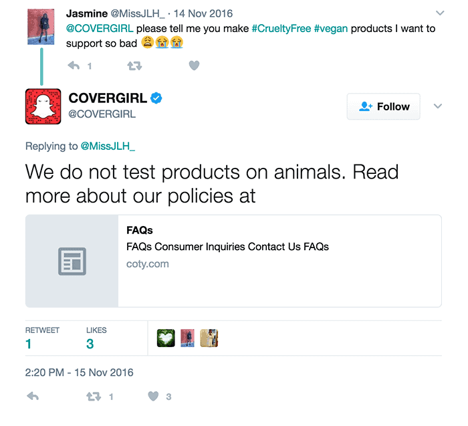Open the green heart liker avatar

[x=166, y=338]
